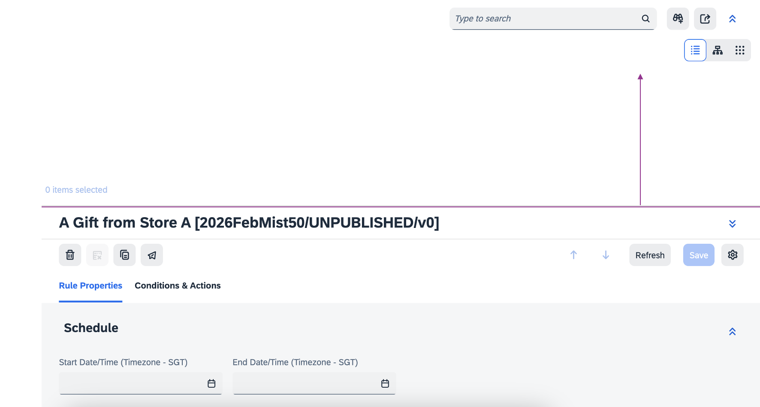This screenshot has height=407, width=760.
Task: Click the duplicate rule copy icon
Action: pyautogui.click(x=124, y=255)
